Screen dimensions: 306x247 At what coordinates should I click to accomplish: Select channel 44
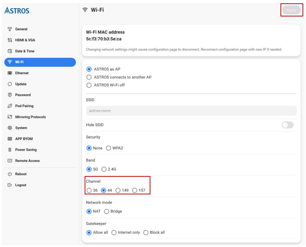click(103, 190)
